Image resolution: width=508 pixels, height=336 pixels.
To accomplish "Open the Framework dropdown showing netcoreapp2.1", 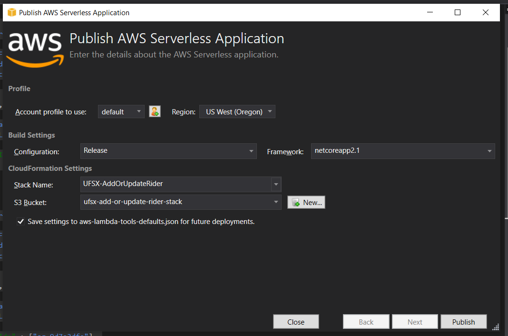I will click(x=489, y=150).
